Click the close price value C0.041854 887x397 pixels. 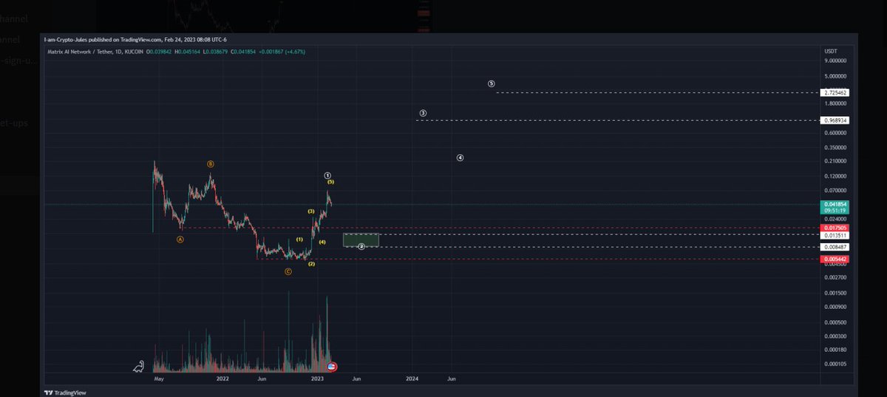[x=243, y=52]
